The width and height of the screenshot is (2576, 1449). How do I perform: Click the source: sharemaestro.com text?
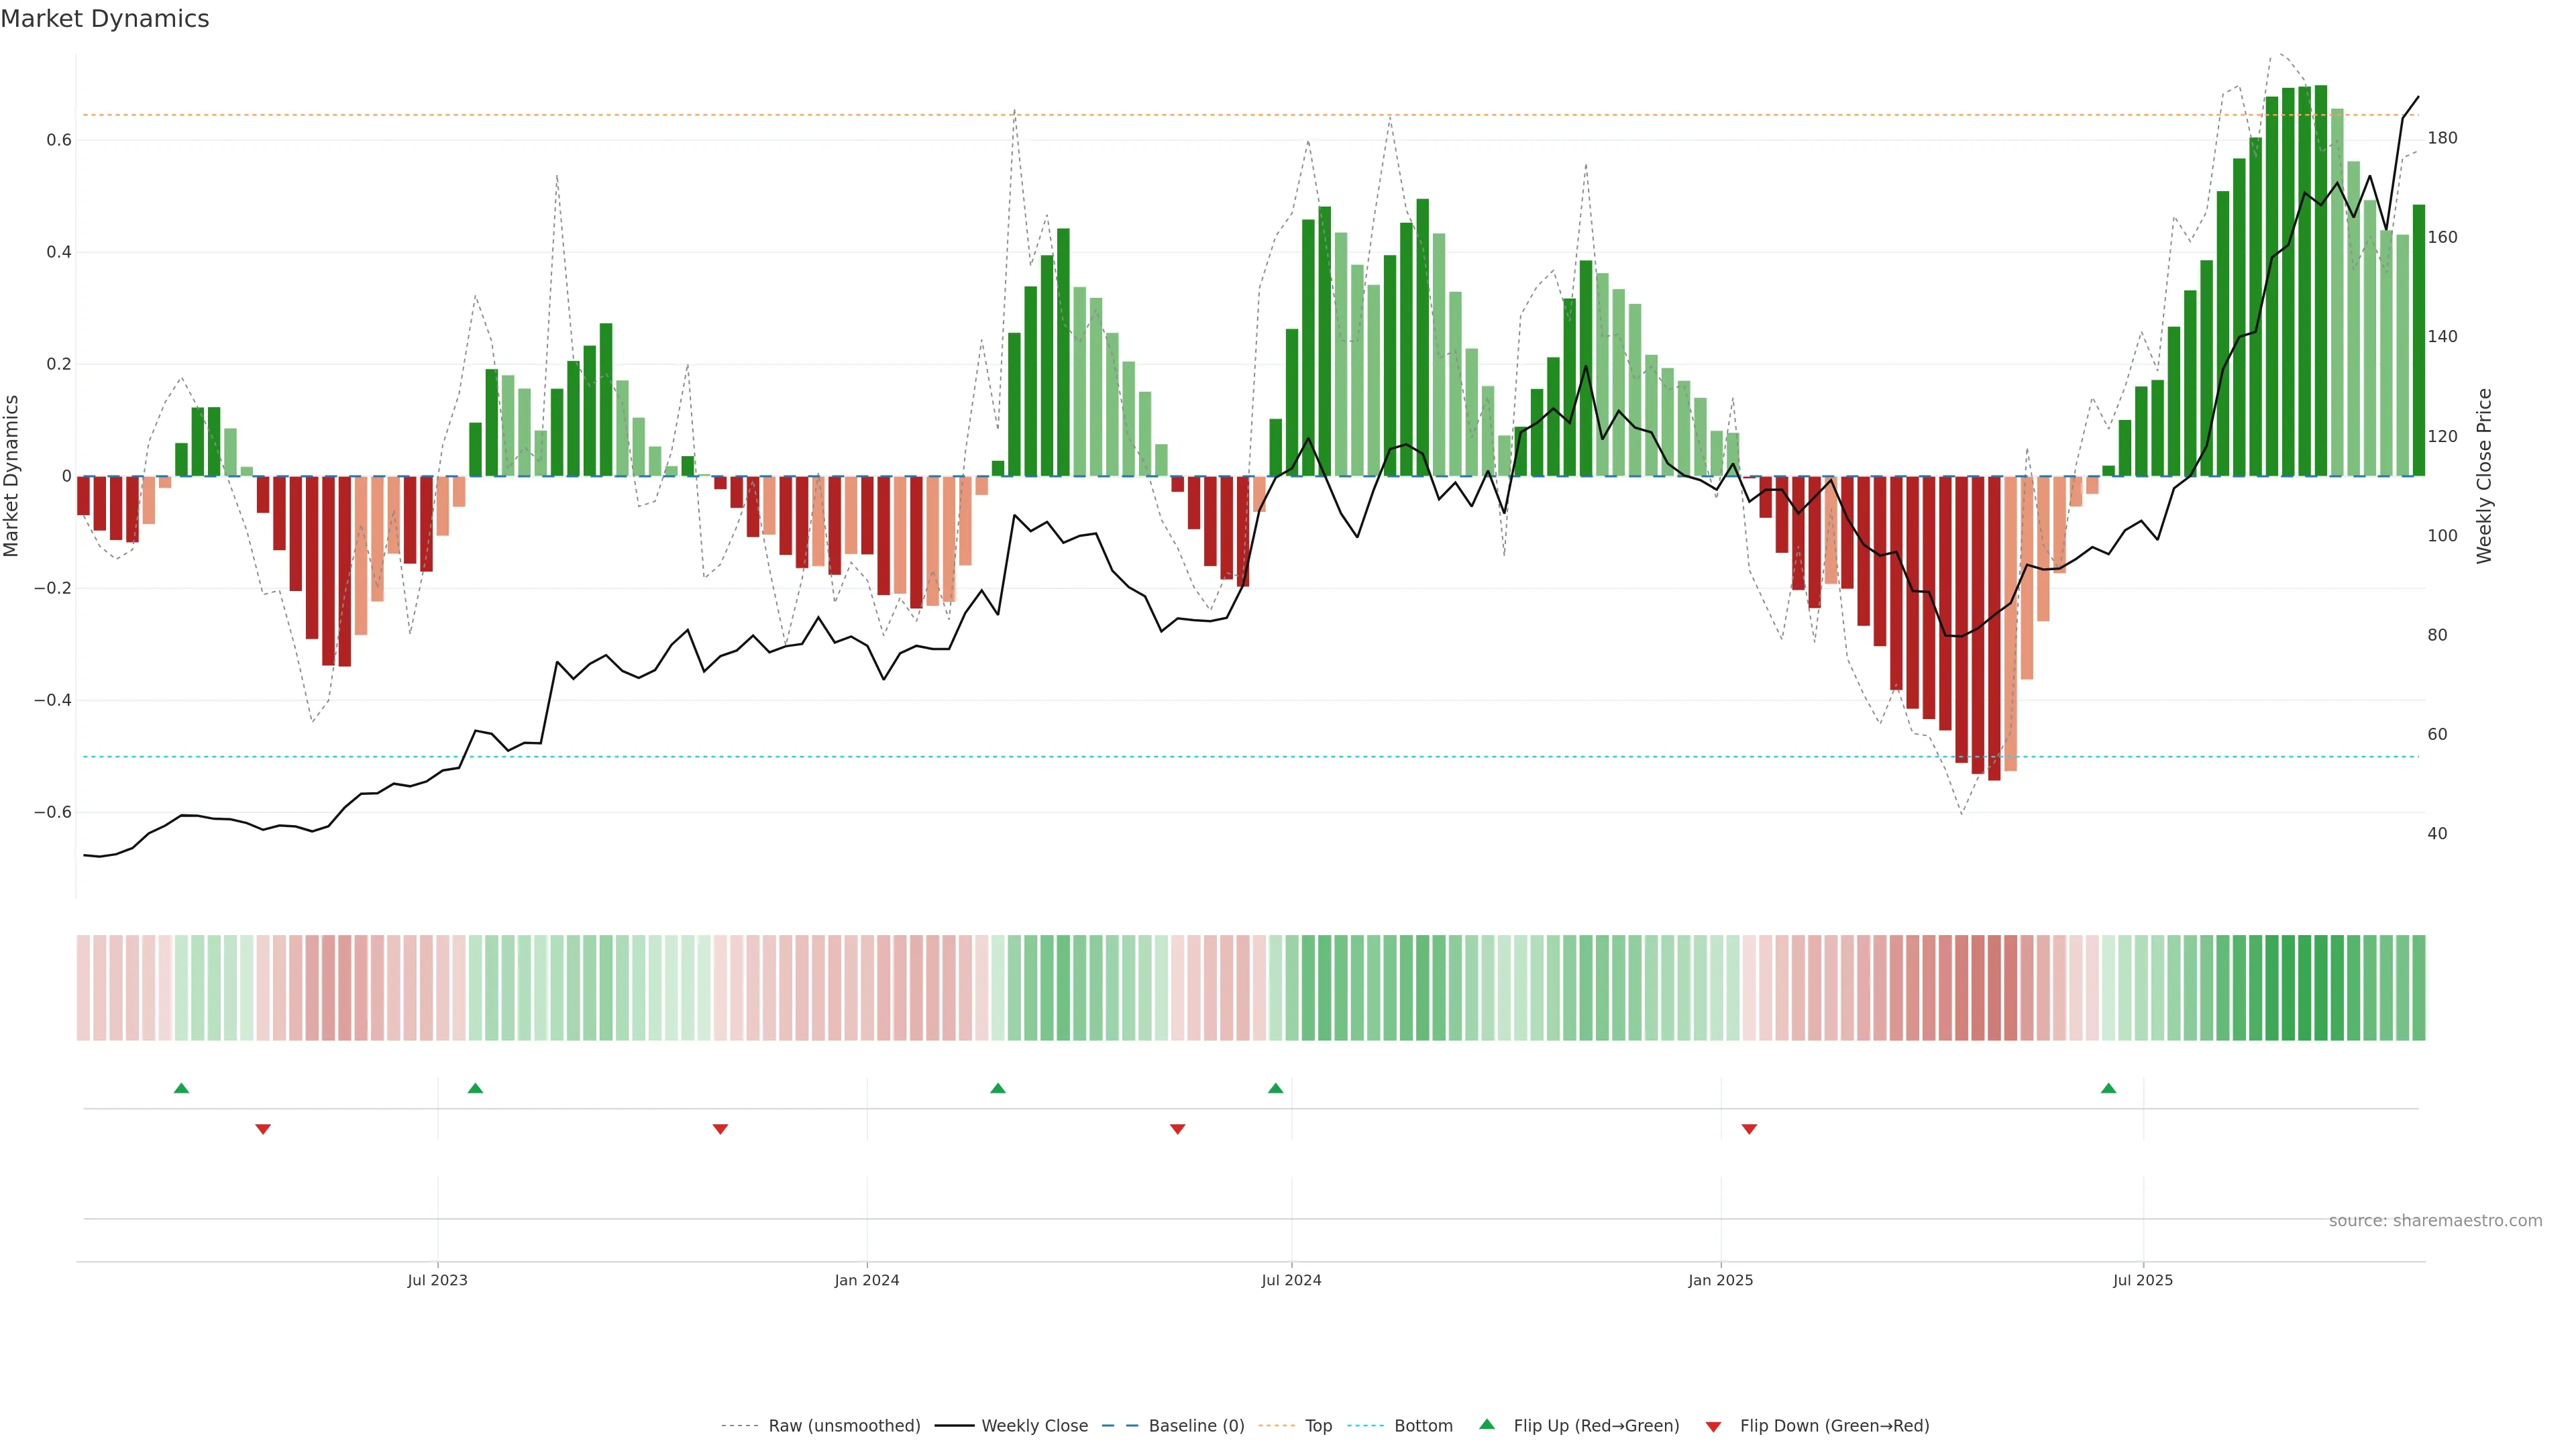click(x=2435, y=1221)
